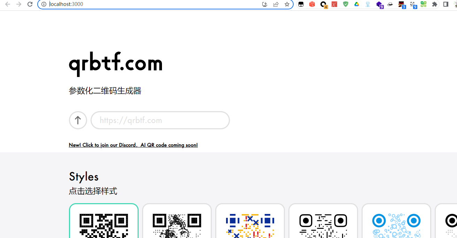Select the colorful blue-yellow-red QR style
This screenshot has height=238, width=457.
click(x=250, y=221)
